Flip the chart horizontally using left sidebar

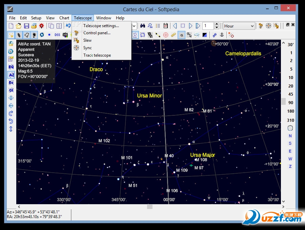(x=11, y=98)
